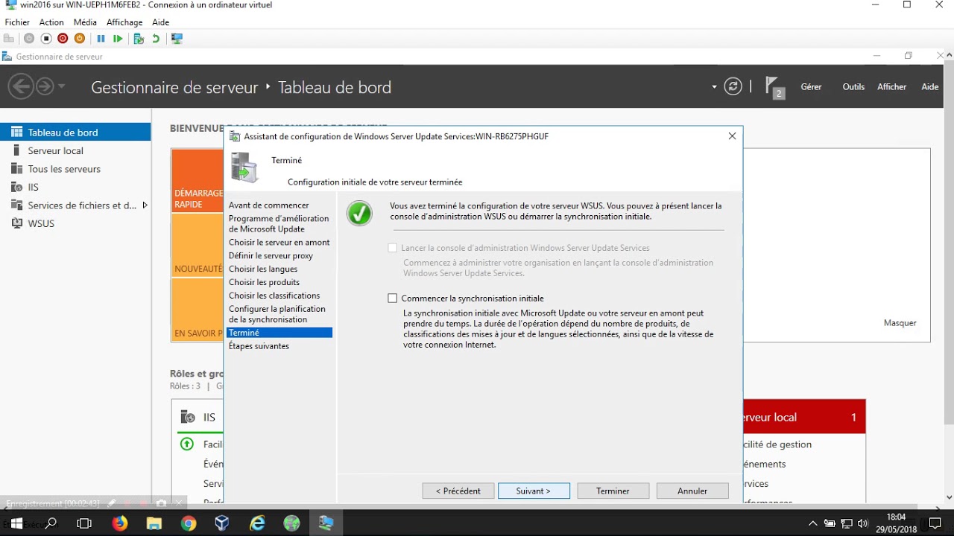Image resolution: width=954 pixels, height=536 pixels.
Task: Open the Windows Start menu
Action: coord(16,524)
